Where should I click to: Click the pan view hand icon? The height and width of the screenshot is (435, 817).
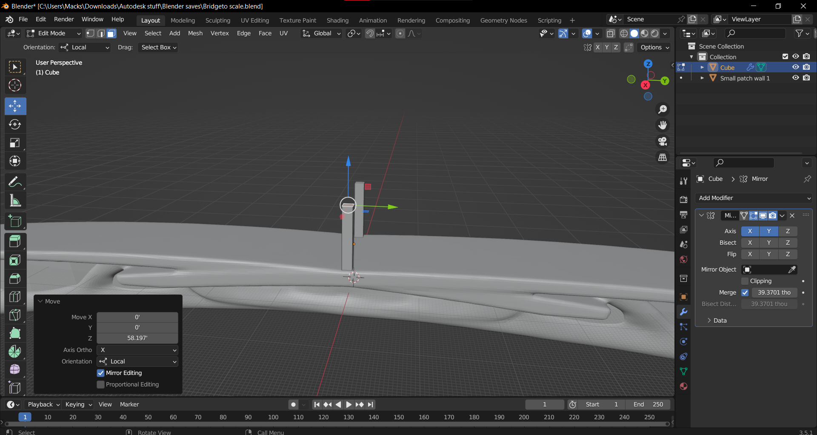[663, 125]
